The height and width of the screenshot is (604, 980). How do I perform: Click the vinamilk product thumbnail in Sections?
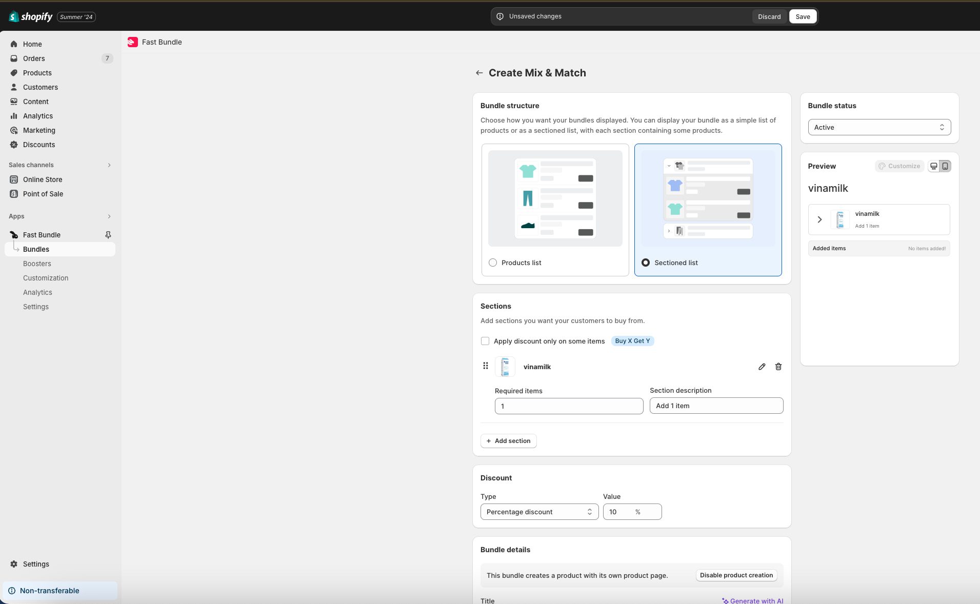coord(505,367)
